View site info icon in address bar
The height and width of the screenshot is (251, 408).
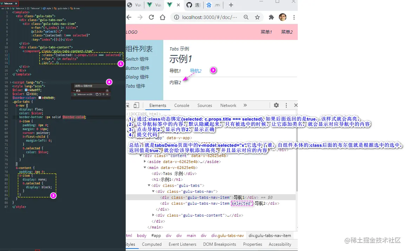coord(176,18)
